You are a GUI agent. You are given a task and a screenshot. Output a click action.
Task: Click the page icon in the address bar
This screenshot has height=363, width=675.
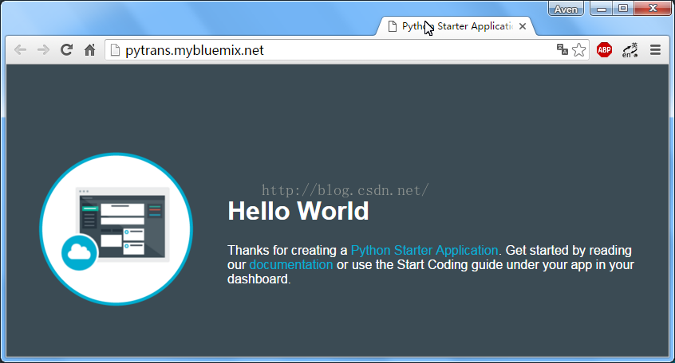pyautogui.click(x=115, y=50)
